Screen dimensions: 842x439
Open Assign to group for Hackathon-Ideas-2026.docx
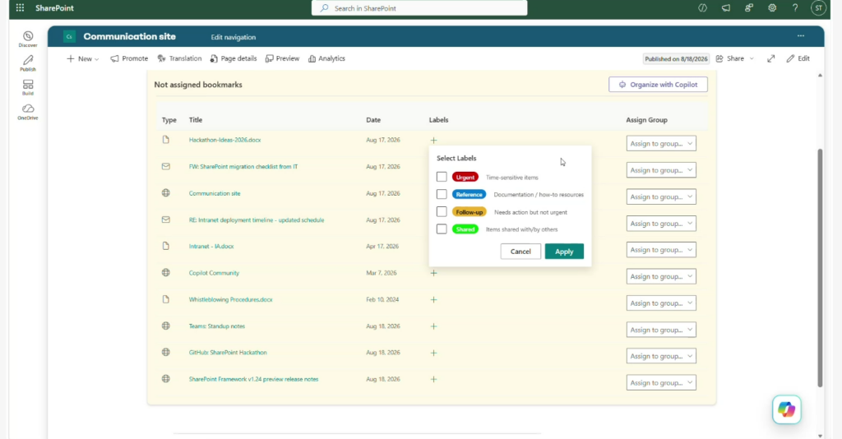[x=661, y=143]
